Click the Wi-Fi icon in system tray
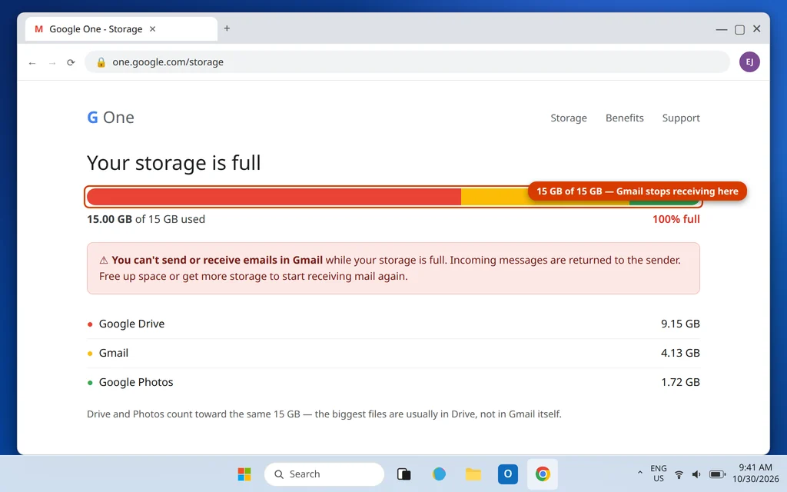 click(679, 474)
